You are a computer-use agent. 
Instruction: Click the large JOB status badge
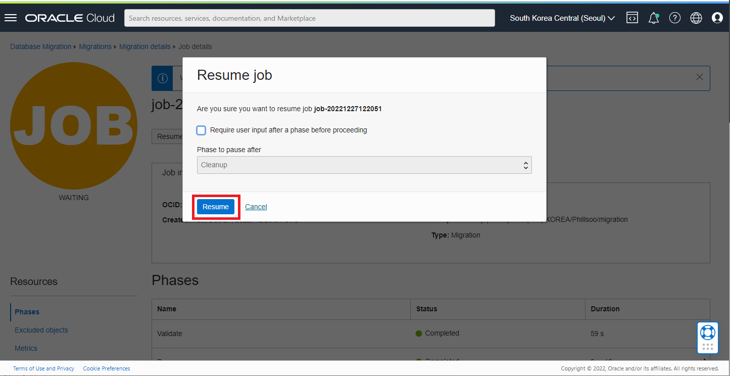74,126
